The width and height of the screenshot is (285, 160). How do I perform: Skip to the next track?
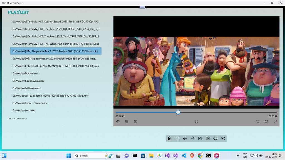tap(208, 139)
